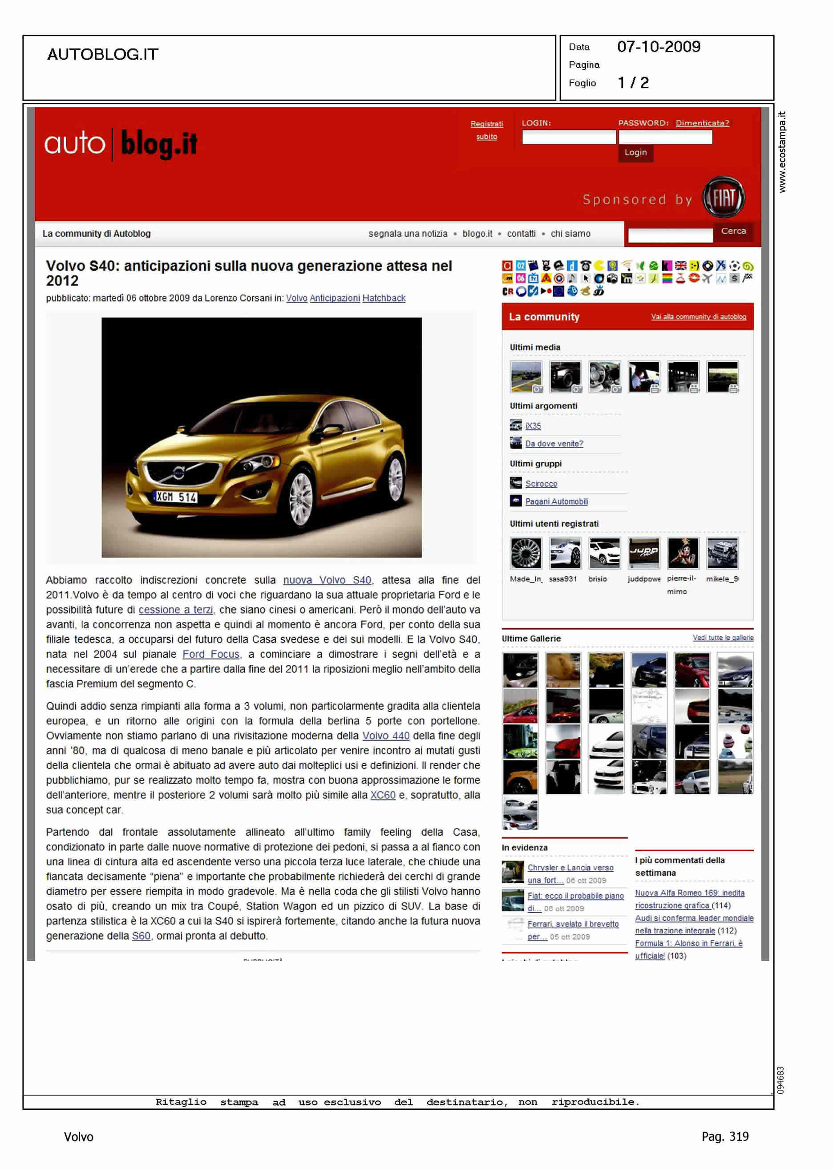Click the Cerca search button
833x1169 pixels.
click(x=733, y=231)
